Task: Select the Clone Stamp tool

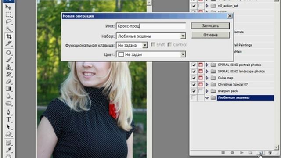Action: click(8, 67)
